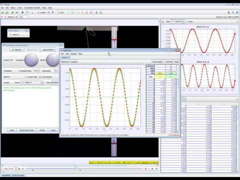Open the Display menu in Data Tool
This screenshot has height=180, width=240.
coord(73,54)
